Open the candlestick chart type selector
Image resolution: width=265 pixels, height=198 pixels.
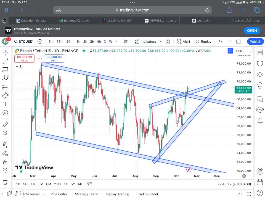click(x=126, y=42)
